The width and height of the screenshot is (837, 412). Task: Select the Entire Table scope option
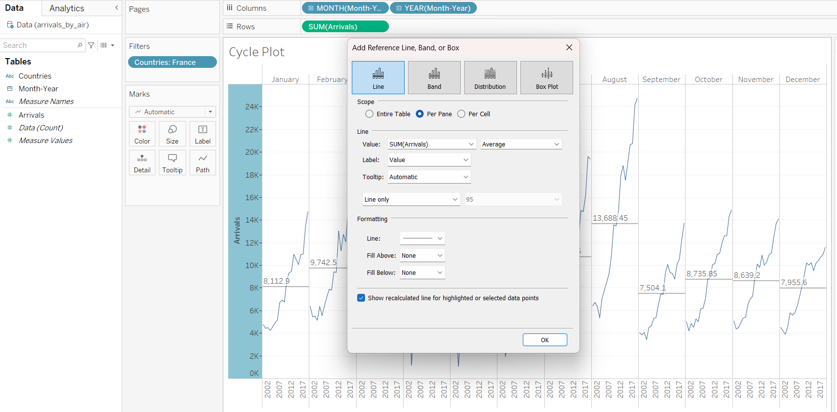369,114
